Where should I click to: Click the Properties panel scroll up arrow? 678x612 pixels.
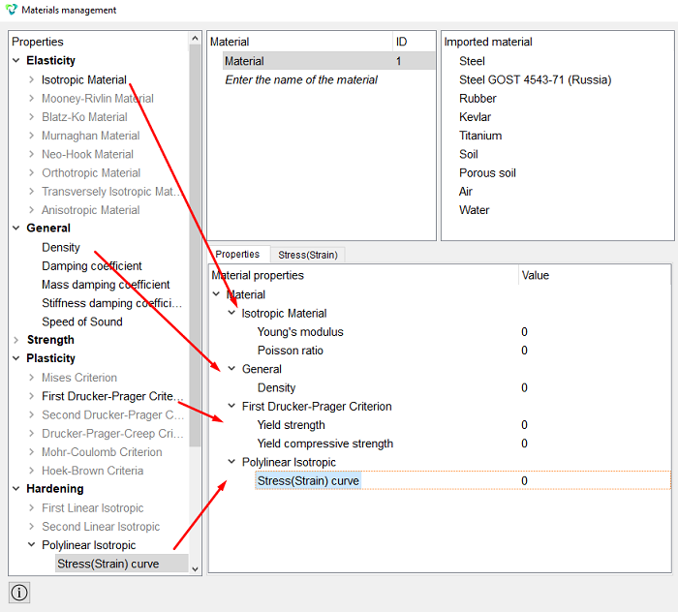pos(195,38)
